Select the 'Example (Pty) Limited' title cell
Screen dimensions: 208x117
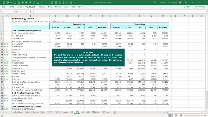point(23,19)
